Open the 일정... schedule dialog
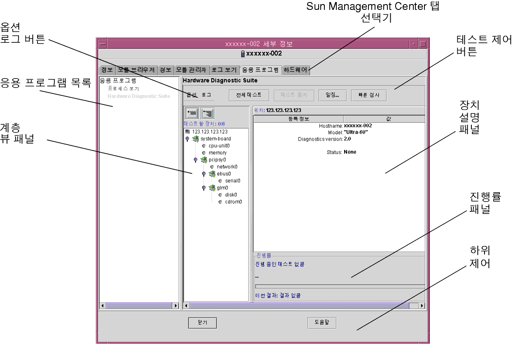Viewport: 522px width, 344px height. tap(333, 95)
